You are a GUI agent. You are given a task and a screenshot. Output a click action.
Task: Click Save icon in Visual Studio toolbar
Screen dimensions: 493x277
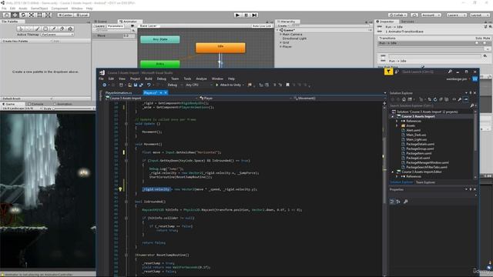[x=136, y=85]
